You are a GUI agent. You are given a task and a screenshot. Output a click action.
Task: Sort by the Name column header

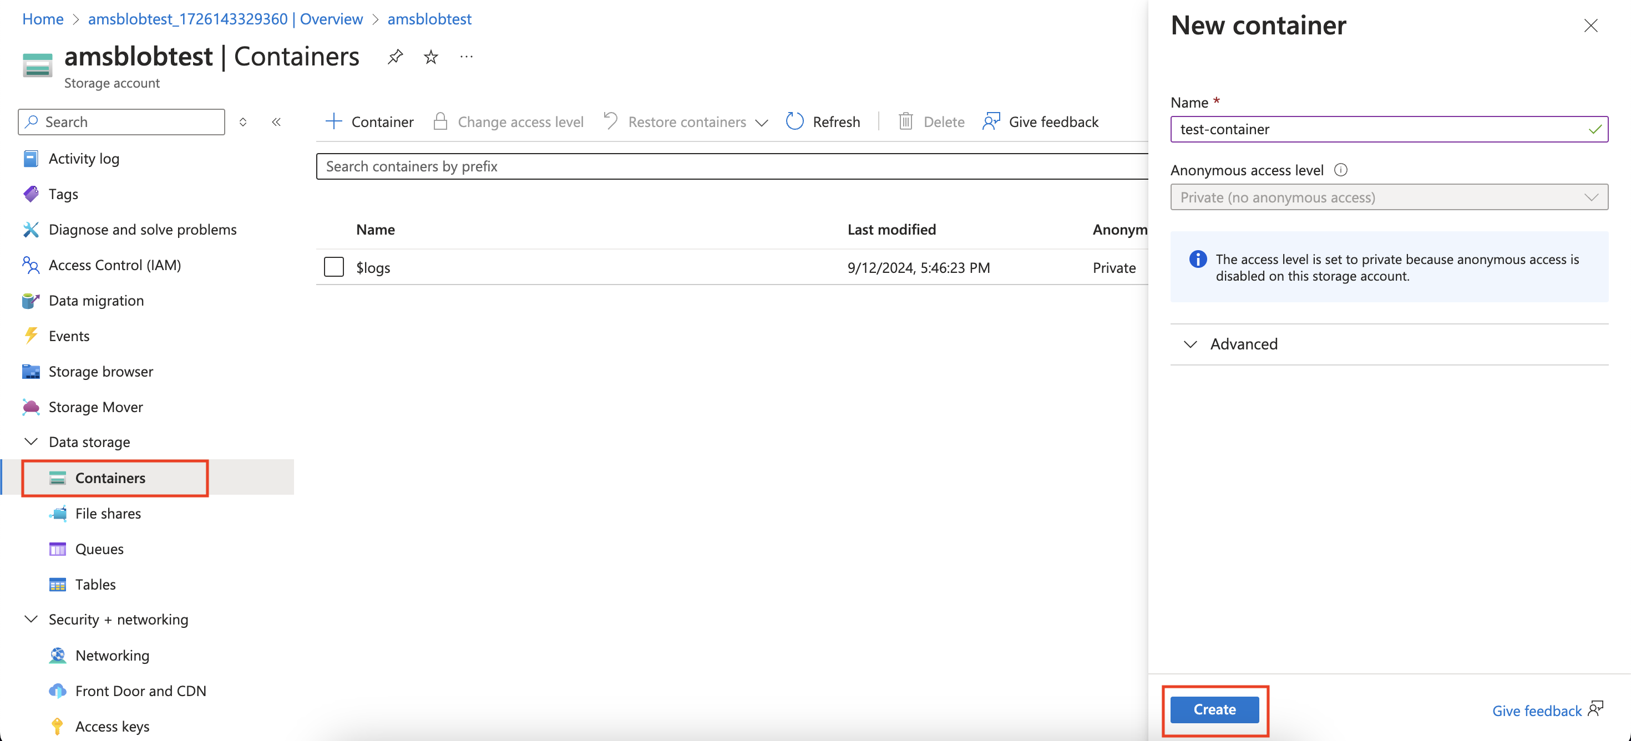tap(376, 229)
